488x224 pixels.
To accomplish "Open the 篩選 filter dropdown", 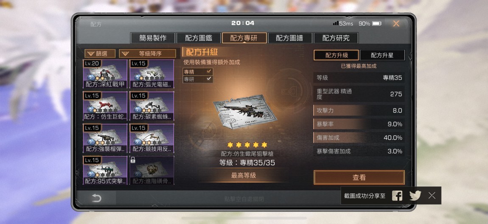I will coord(100,53).
